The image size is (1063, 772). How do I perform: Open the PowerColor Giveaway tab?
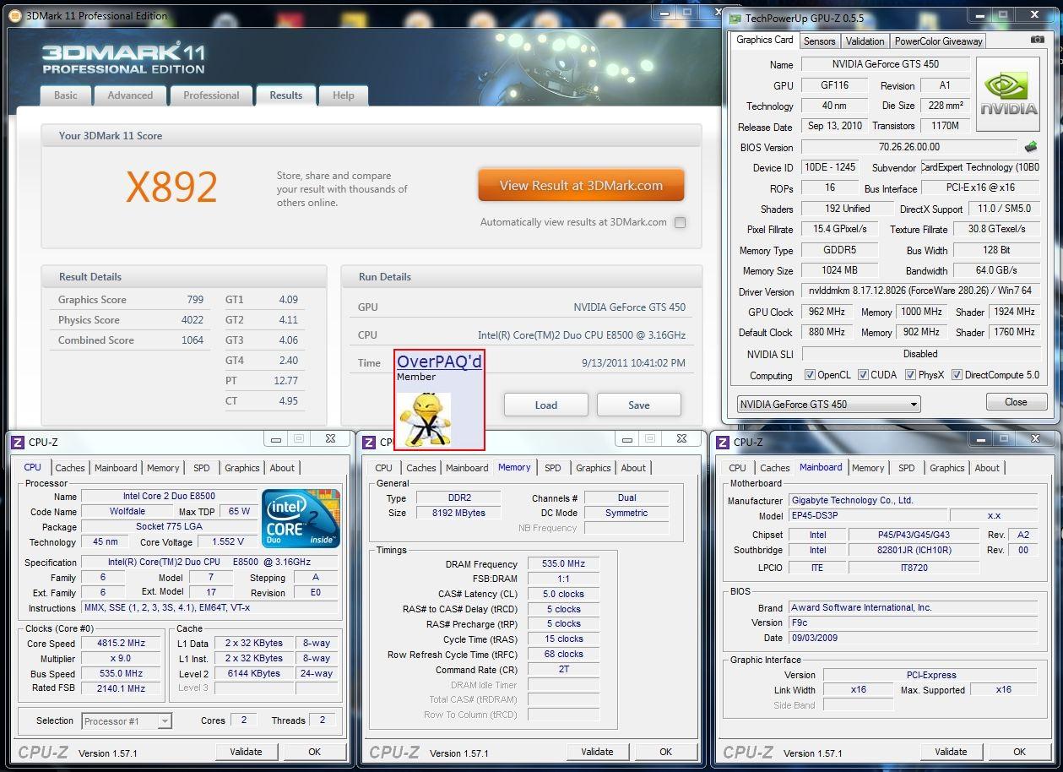pos(938,41)
